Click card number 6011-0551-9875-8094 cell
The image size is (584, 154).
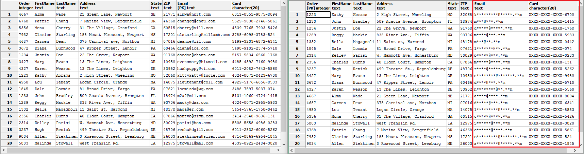point(255,14)
